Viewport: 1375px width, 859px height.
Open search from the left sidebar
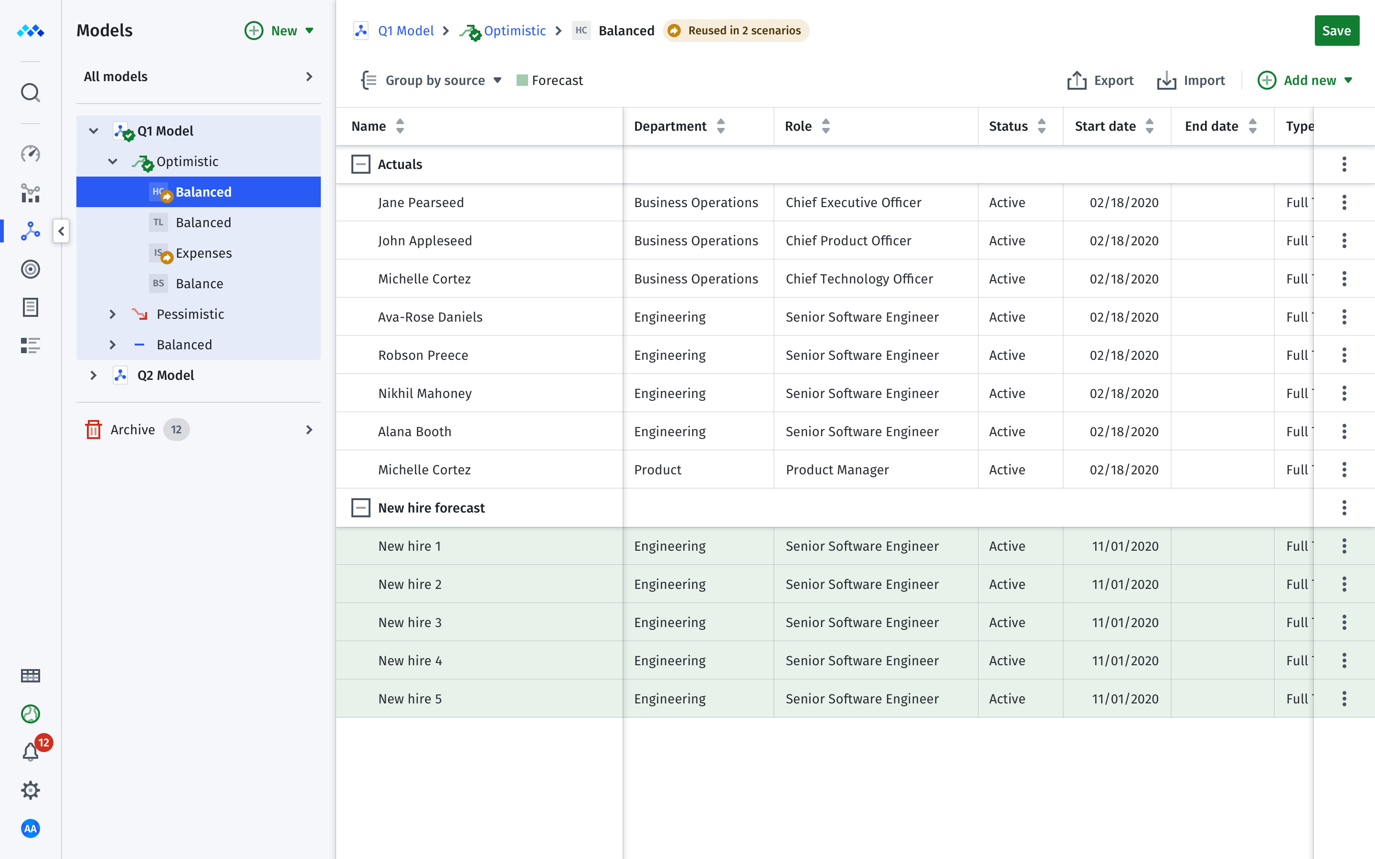click(30, 93)
